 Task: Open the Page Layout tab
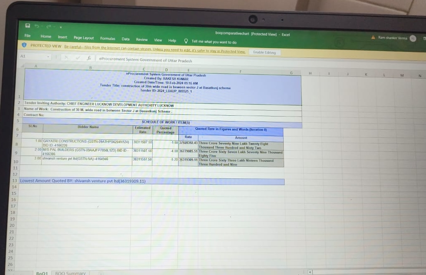pos(84,38)
